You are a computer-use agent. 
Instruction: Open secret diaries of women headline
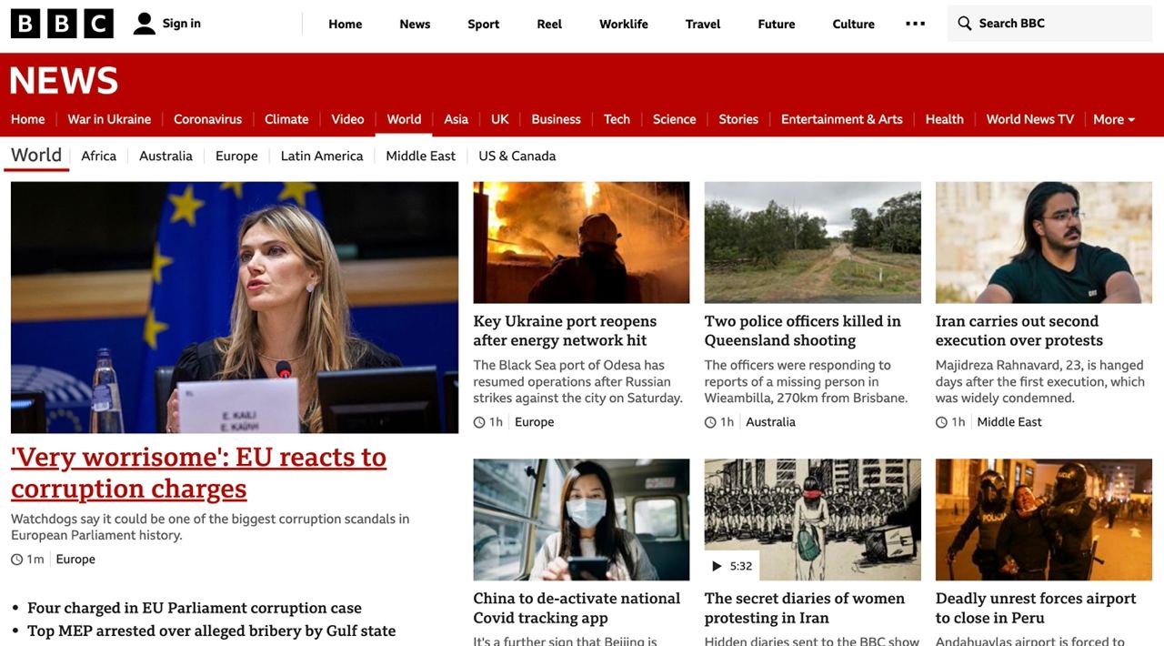click(804, 608)
